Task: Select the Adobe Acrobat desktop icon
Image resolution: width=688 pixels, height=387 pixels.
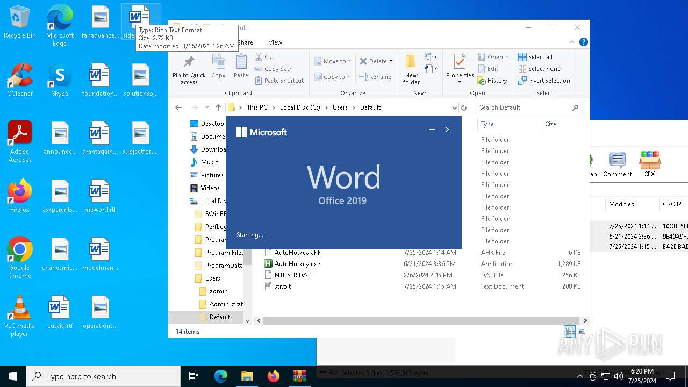Action: [x=20, y=142]
